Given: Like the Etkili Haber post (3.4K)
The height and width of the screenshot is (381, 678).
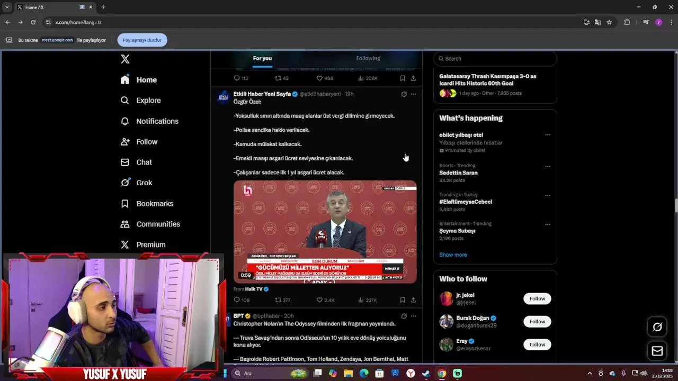Looking at the screenshot, I should [325, 300].
